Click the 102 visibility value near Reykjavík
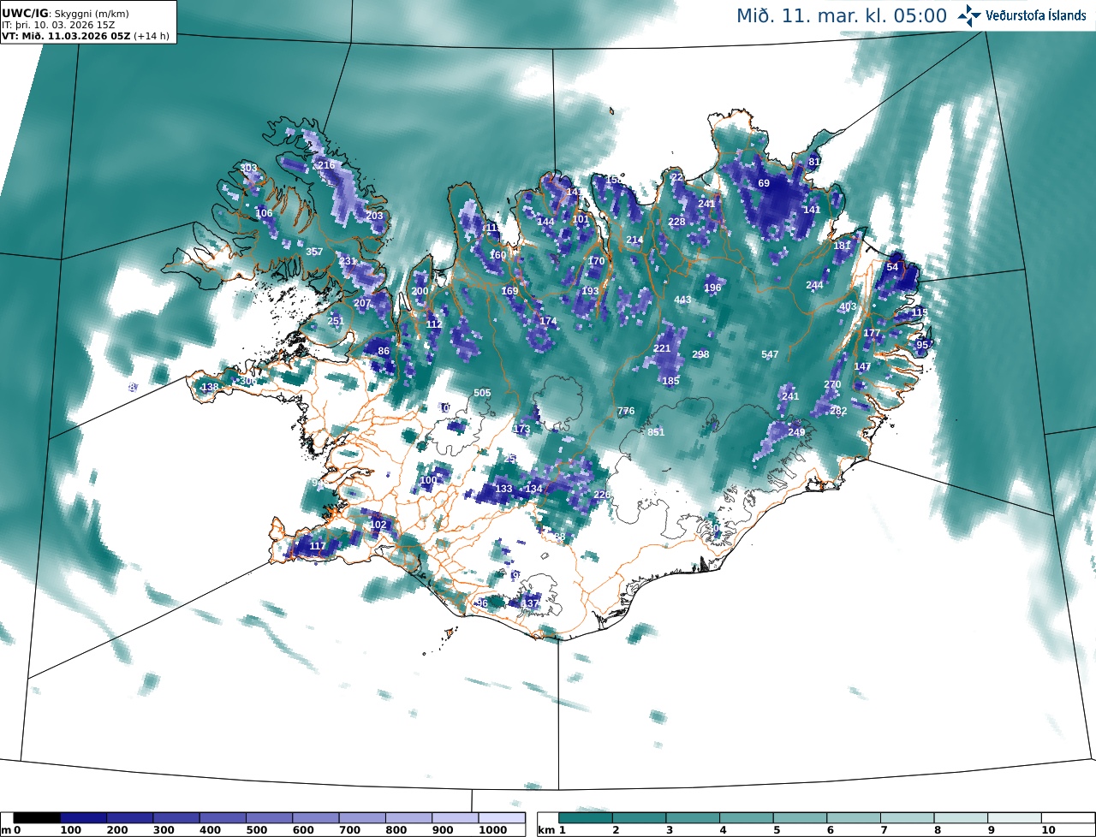Image resolution: width=1096 pixels, height=837 pixels. [x=378, y=525]
